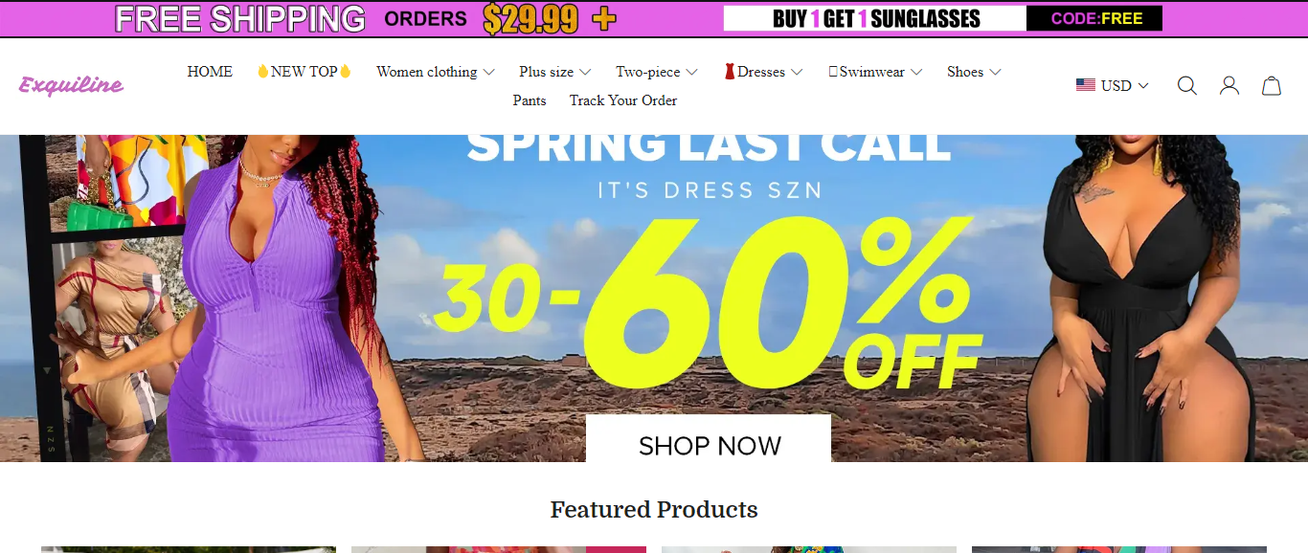Viewport: 1308px width, 553px height.
Task: Go to the HOME menu item
Action: pos(210,72)
